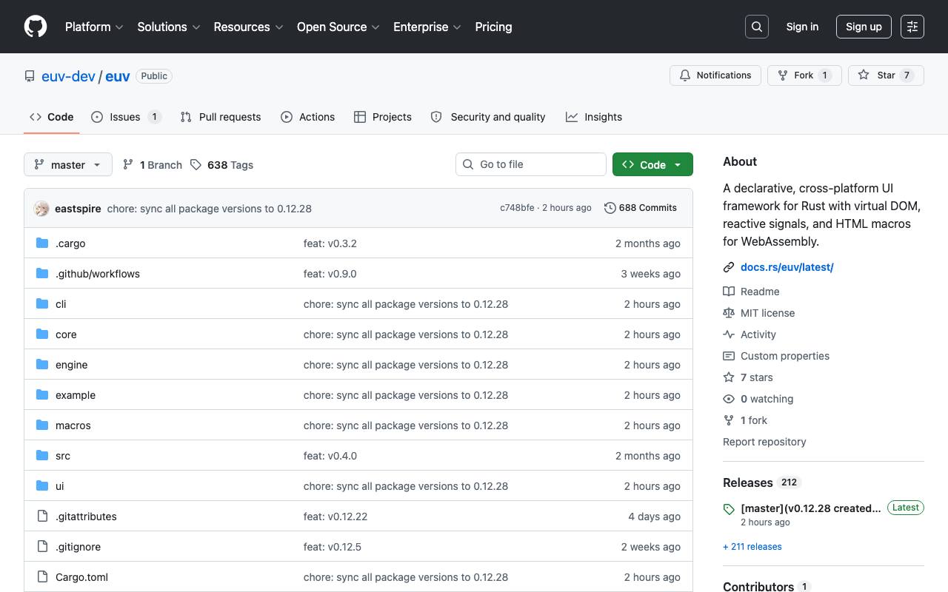Click the .gitattributes file icon
Image resolution: width=948 pixels, height=592 pixels.
pos(42,517)
